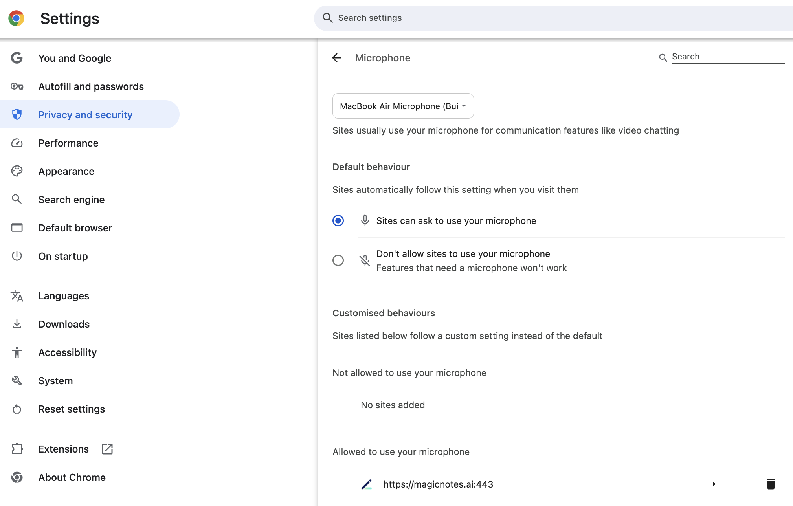Image resolution: width=793 pixels, height=506 pixels.
Task: Select Sites can ask to use microphone
Action: pyautogui.click(x=338, y=221)
